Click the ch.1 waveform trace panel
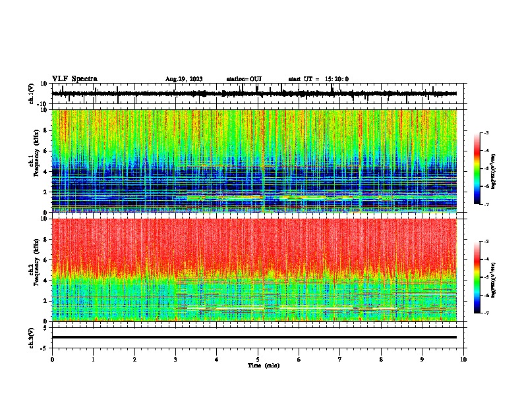This screenshot has width=522, height=403. (x=259, y=94)
